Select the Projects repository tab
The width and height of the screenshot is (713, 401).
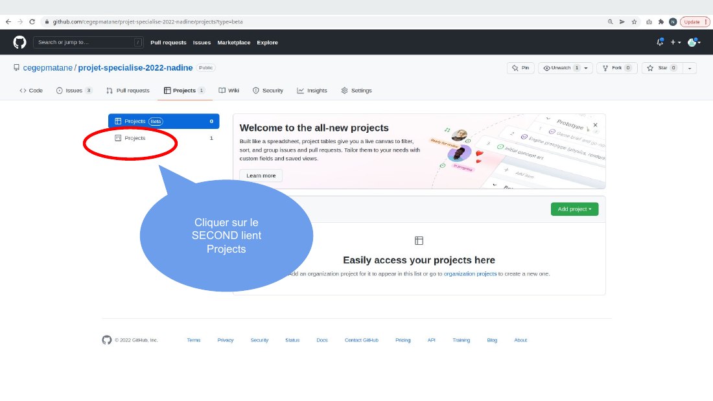coord(185,91)
